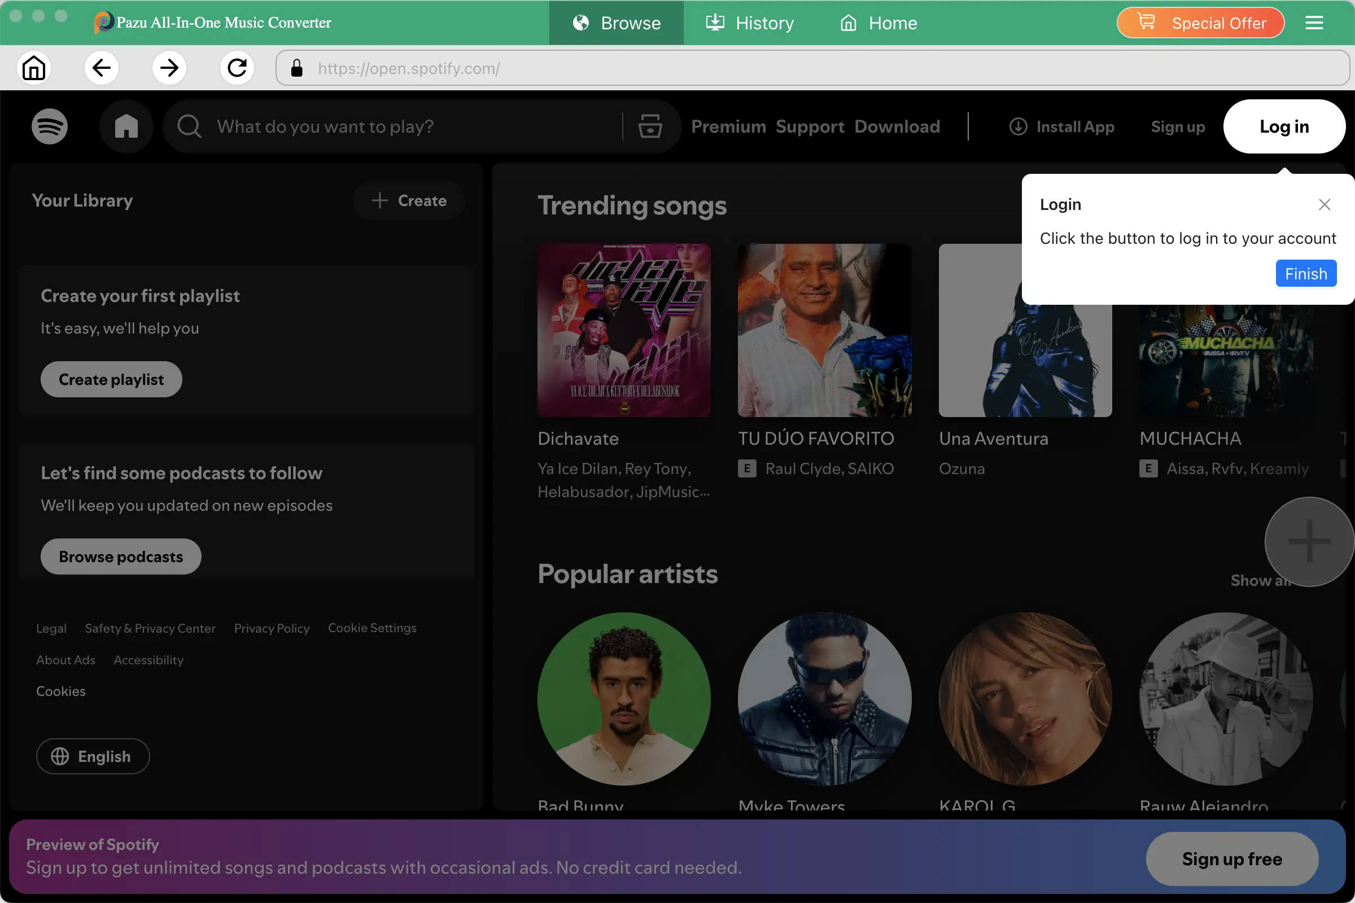Click the converter's home icon in the toolbar
This screenshot has width=1355, height=903.
[x=33, y=67]
